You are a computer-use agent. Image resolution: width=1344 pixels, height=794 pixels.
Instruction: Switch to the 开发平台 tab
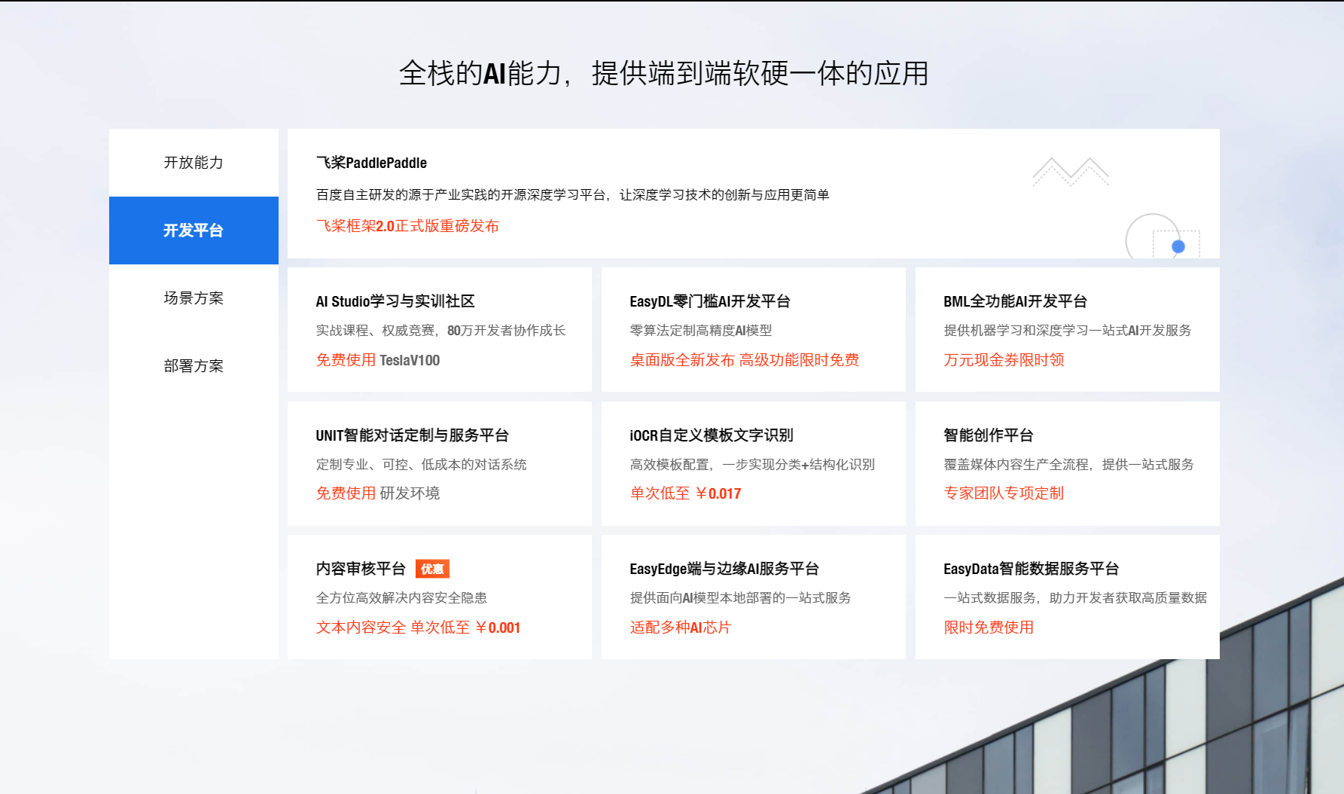tap(194, 231)
